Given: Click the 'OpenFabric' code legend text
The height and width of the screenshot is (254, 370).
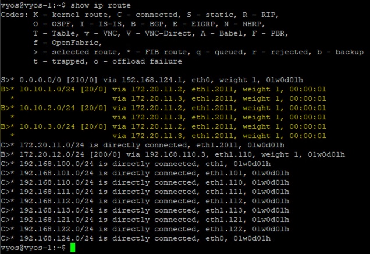Looking at the screenshot, I should (x=75, y=43).
